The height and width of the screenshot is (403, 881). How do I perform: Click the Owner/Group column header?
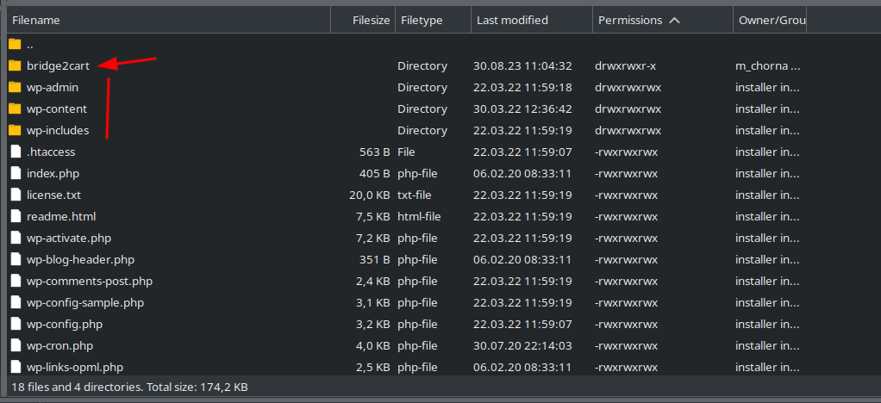click(x=770, y=20)
